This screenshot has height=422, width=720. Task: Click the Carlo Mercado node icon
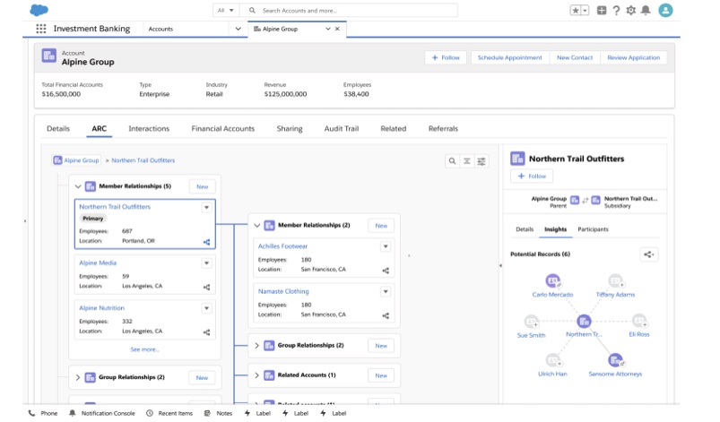click(552, 281)
